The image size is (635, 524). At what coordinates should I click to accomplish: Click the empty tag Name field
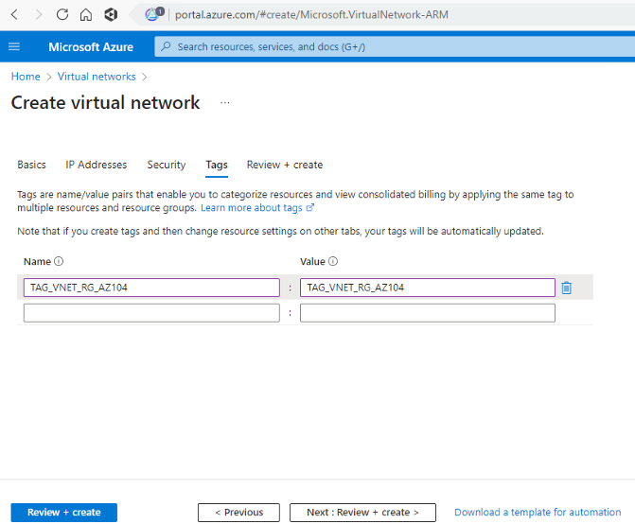151,313
